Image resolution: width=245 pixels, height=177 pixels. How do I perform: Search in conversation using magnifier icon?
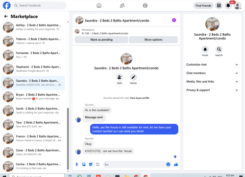click(219, 49)
